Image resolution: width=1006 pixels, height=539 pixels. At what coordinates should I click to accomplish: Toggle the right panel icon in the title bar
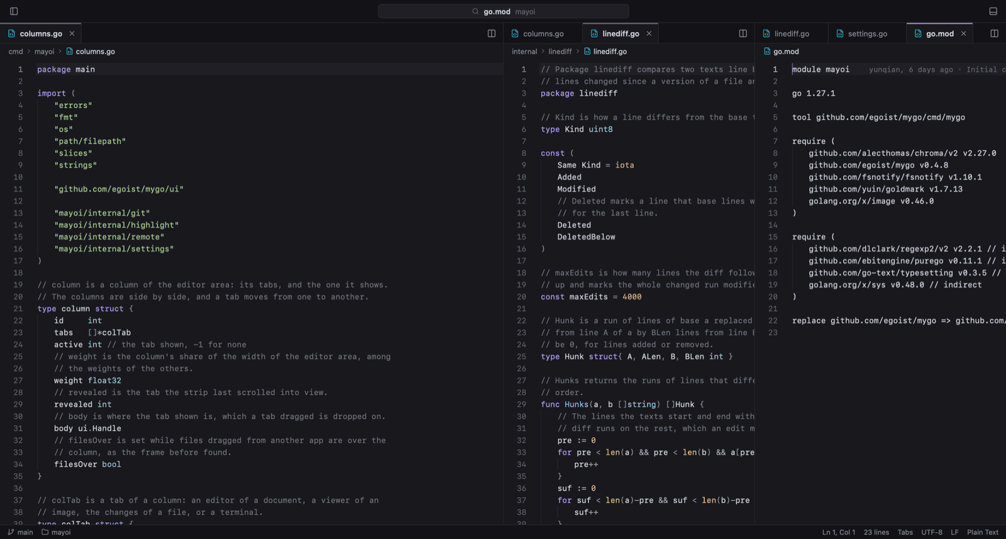tap(993, 11)
